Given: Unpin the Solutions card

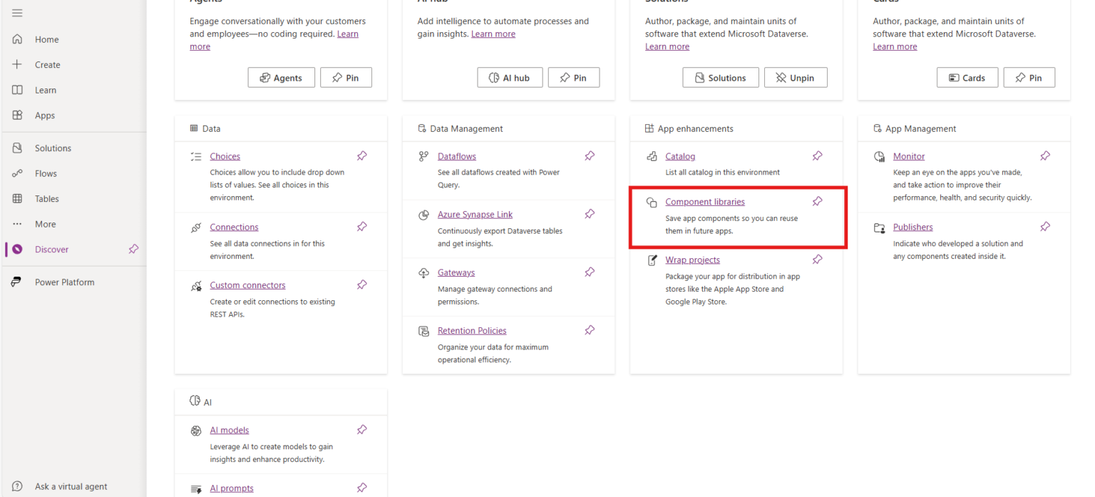Looking at the screenshot, I should [x=796, y=77].
